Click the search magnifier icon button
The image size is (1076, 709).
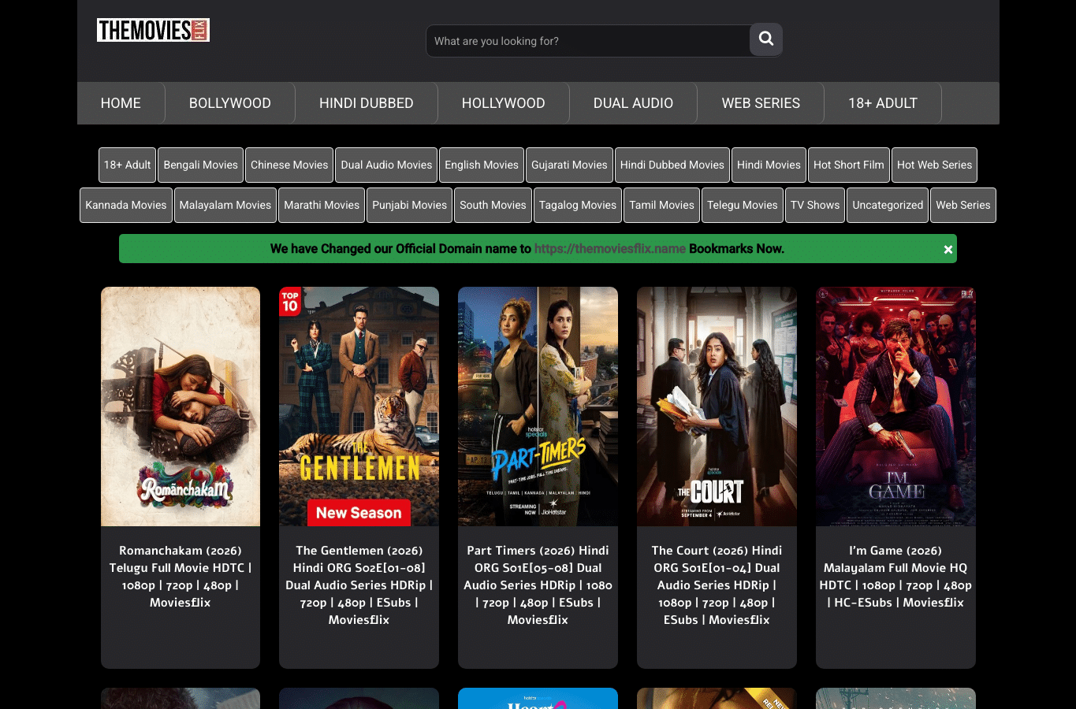pos(765,39)
